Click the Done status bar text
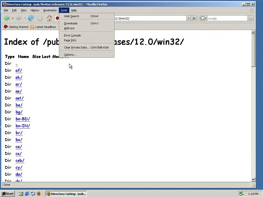 coord(7,185)
